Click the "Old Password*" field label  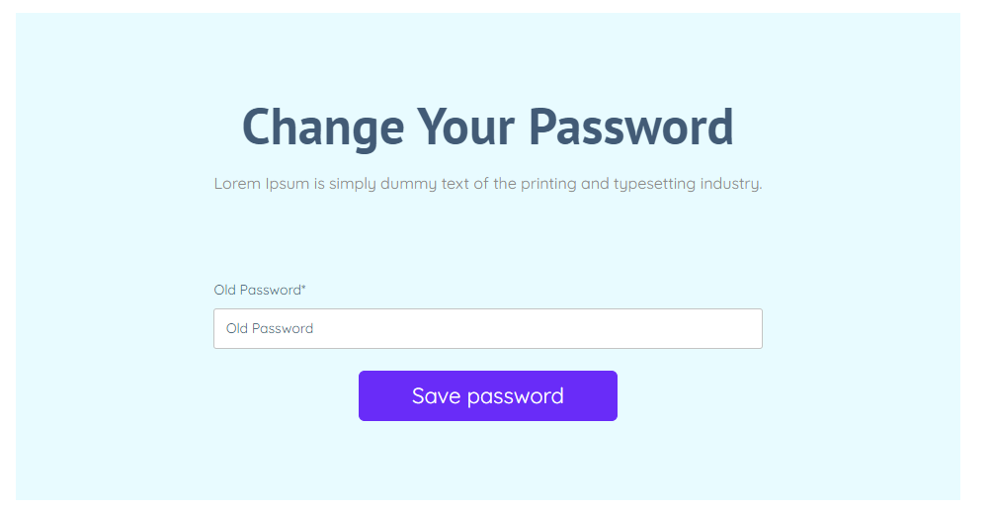[x=259, y=290]
